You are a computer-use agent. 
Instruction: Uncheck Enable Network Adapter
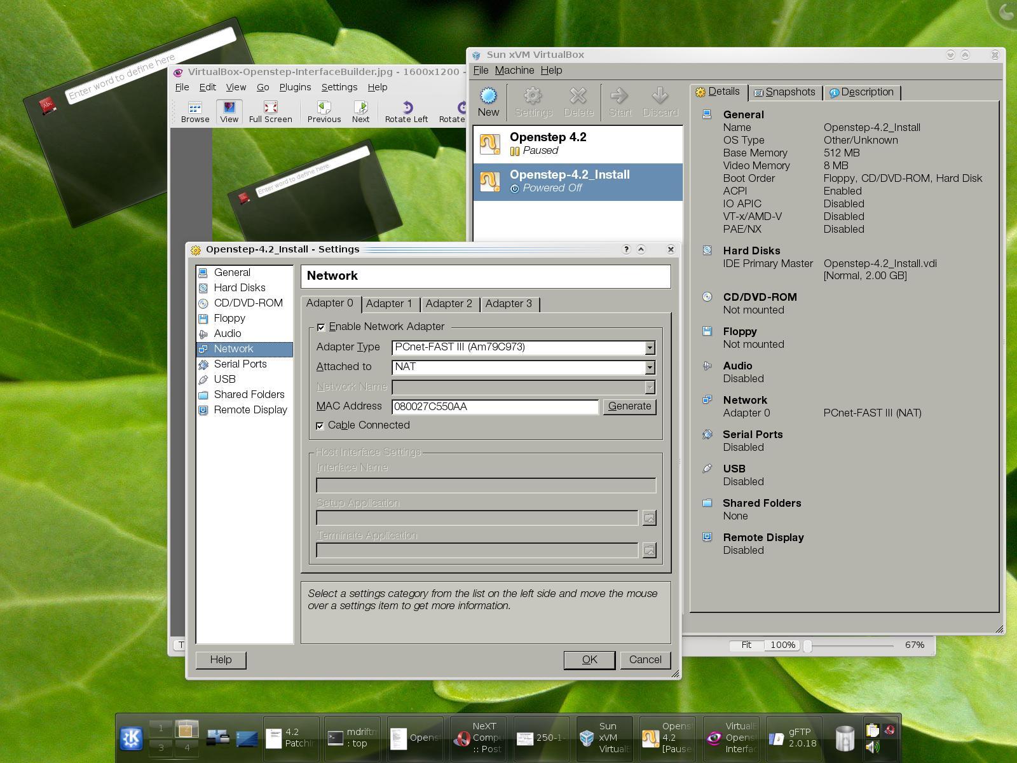click(322, 326)
